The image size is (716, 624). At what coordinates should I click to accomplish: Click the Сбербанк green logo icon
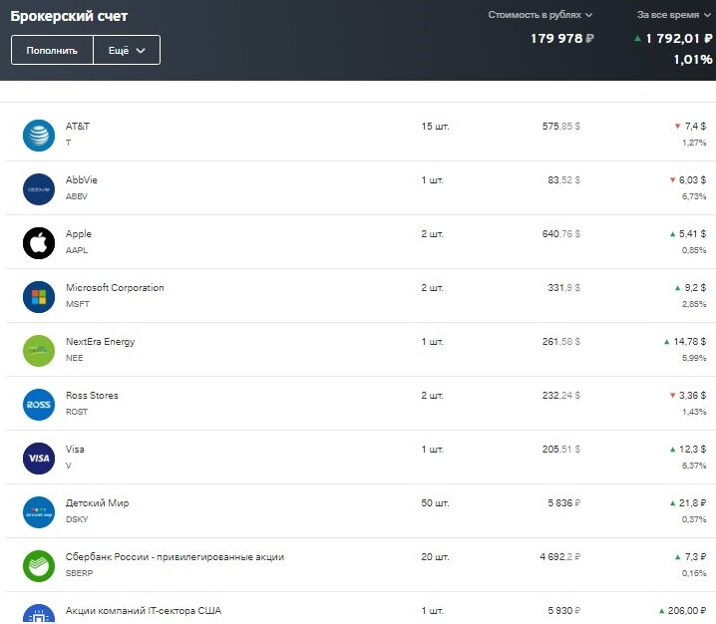pos(39,566)
